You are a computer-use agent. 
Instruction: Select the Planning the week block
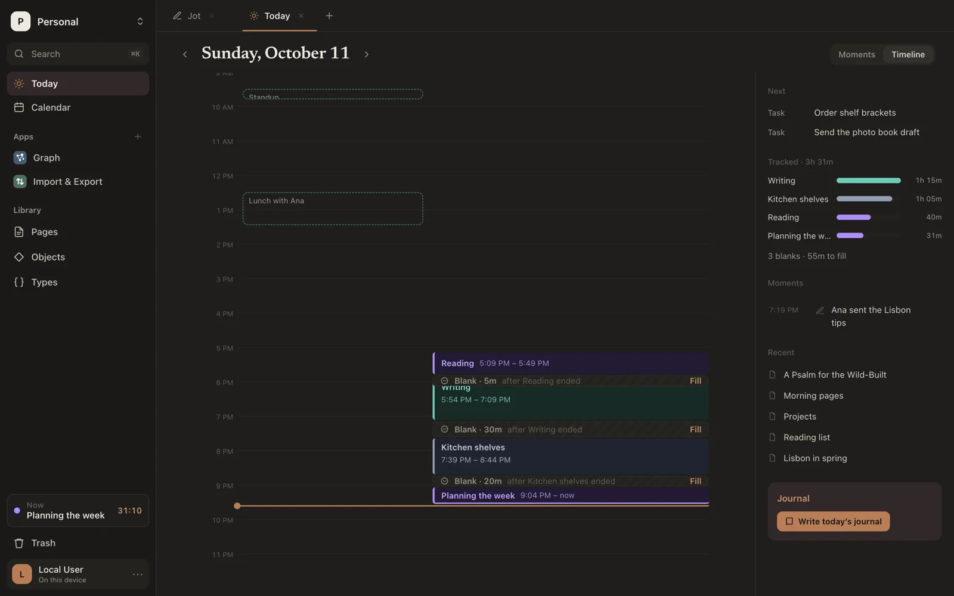coord(571,495)
